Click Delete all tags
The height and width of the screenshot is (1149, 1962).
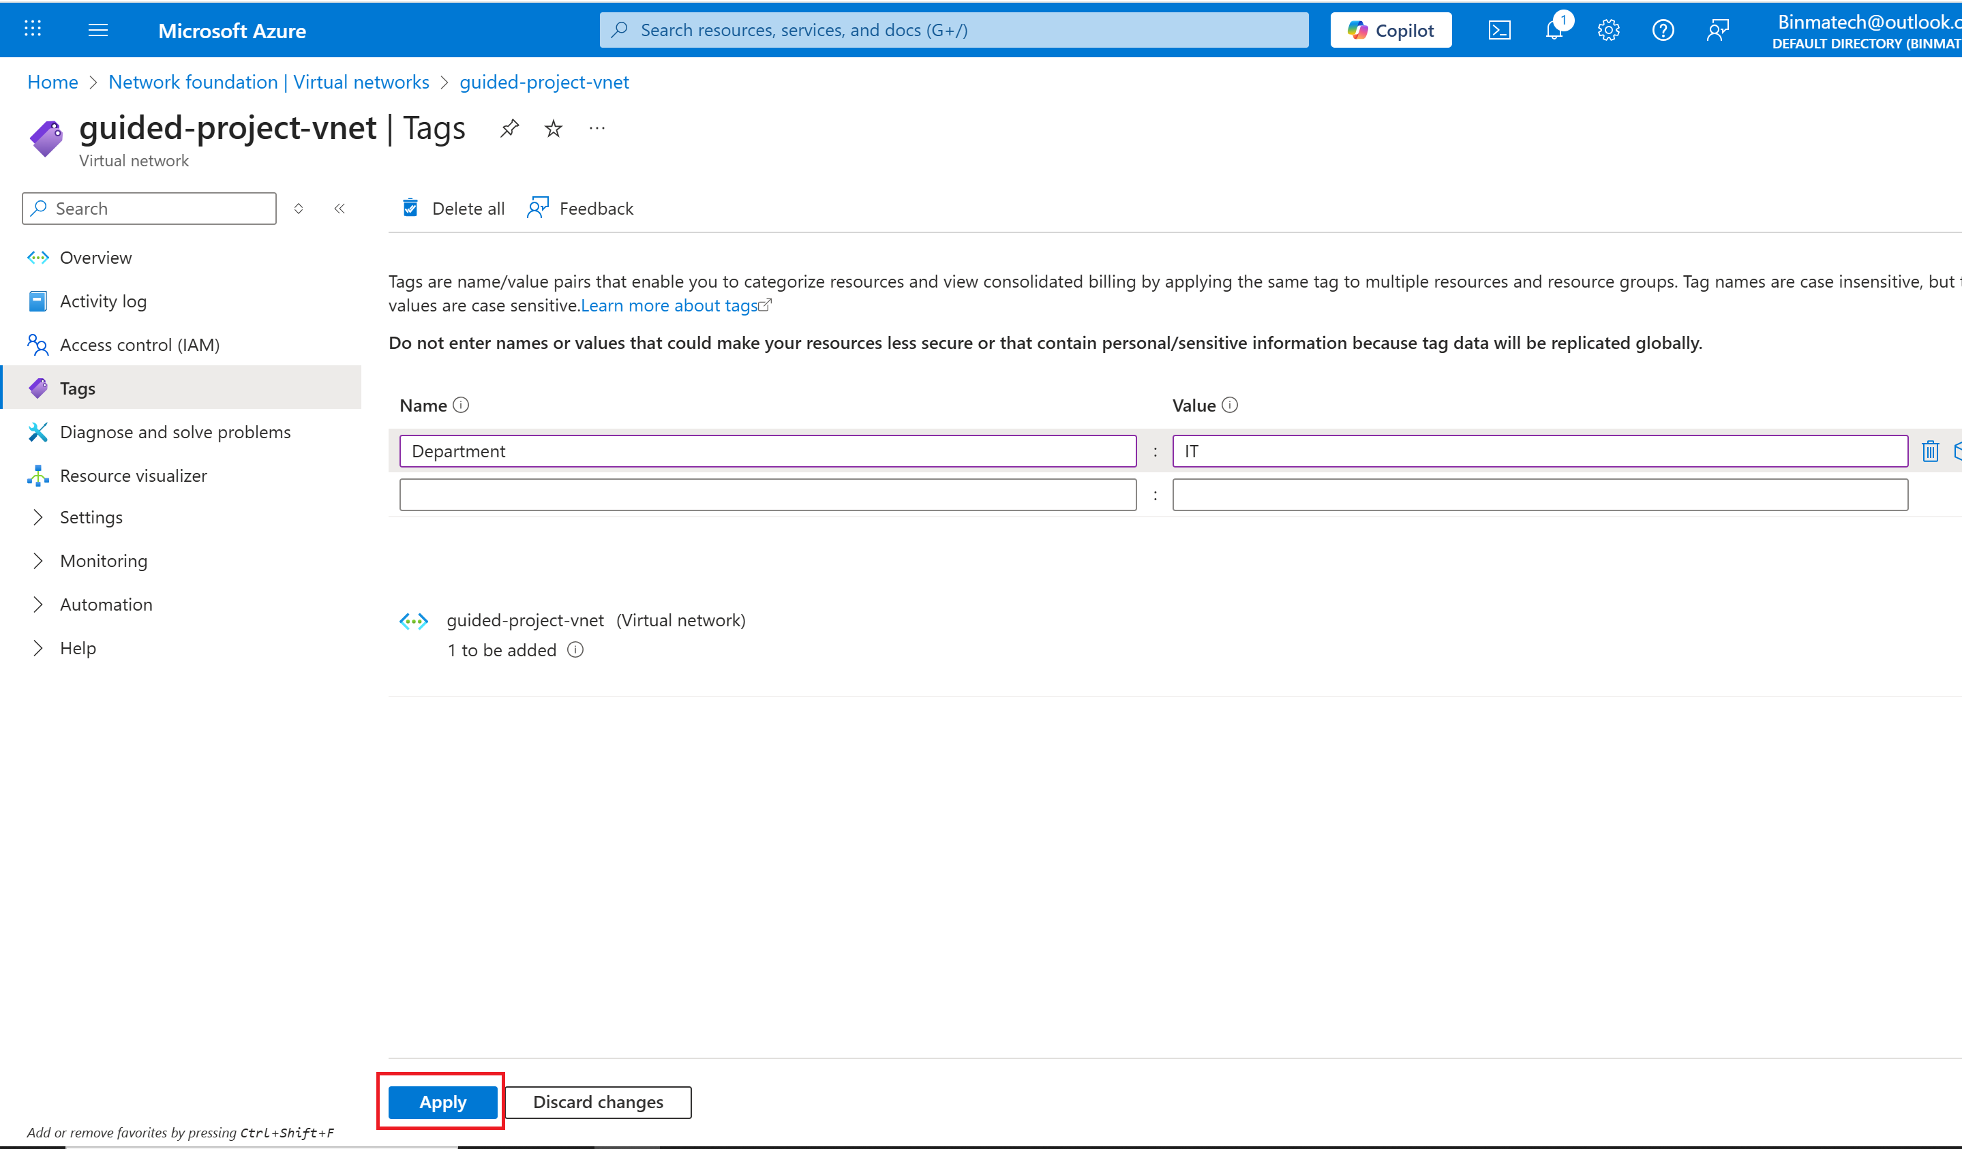454,209
